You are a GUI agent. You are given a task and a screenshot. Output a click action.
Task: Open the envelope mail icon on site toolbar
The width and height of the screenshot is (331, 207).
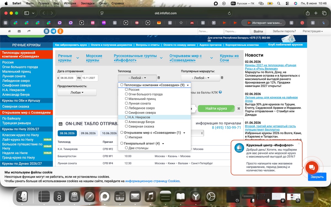(19, 31)
